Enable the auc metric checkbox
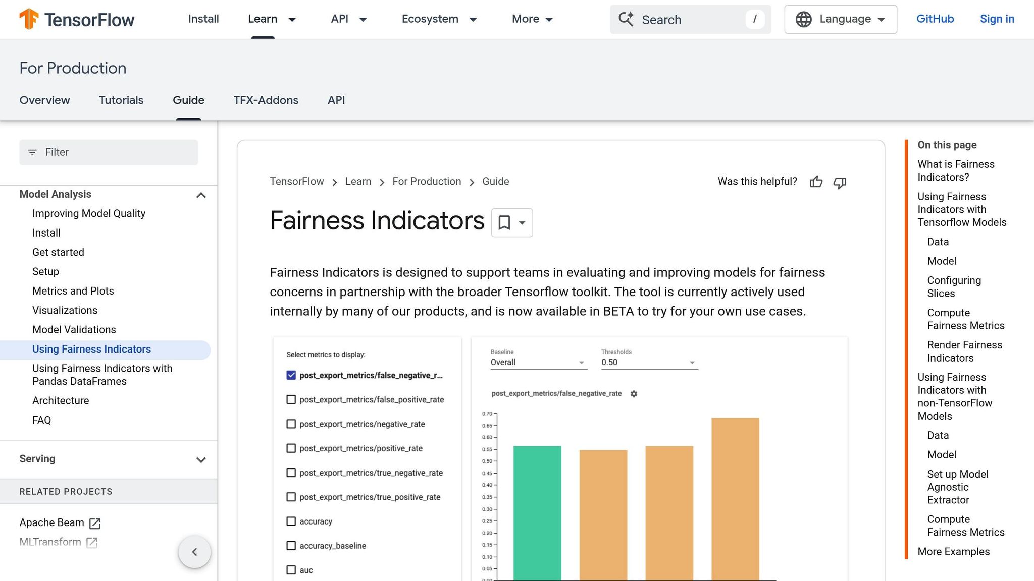This screenshot has height=581, width=1034. pos(291,570)
